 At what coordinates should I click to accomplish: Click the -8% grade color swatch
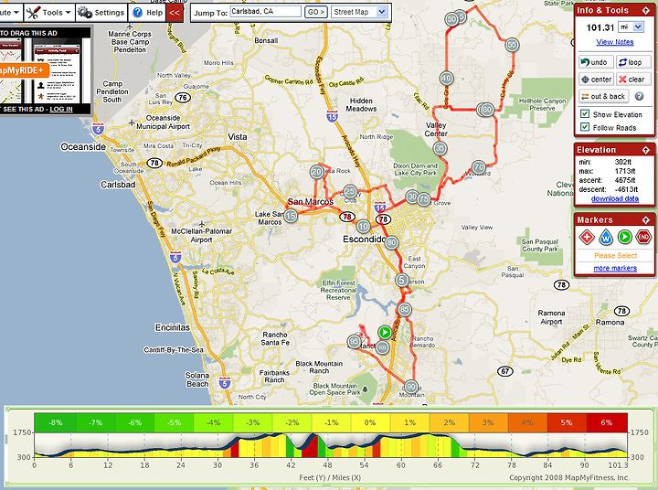coord(55,423)
